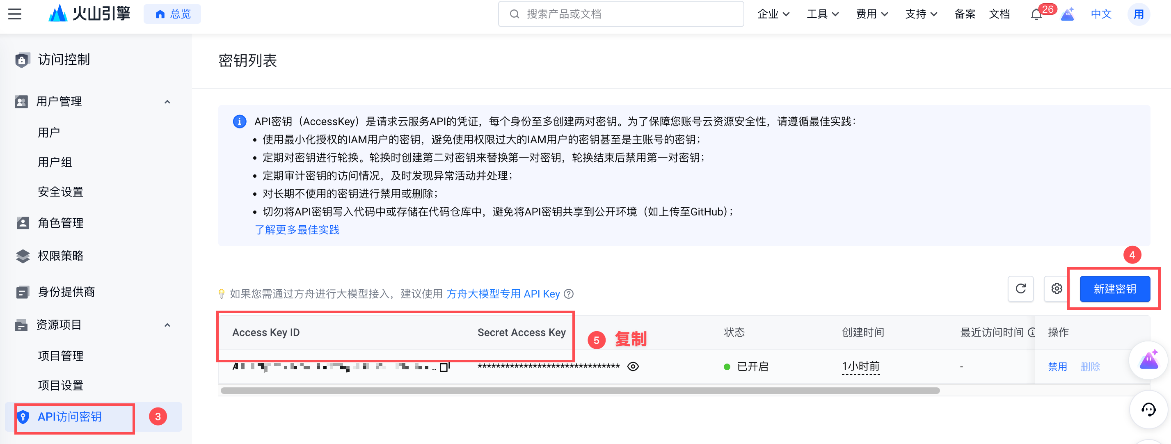1171x444 pixels.
Task: Open 项目管理 in sidebar
Action: click(x=60, y=356)
